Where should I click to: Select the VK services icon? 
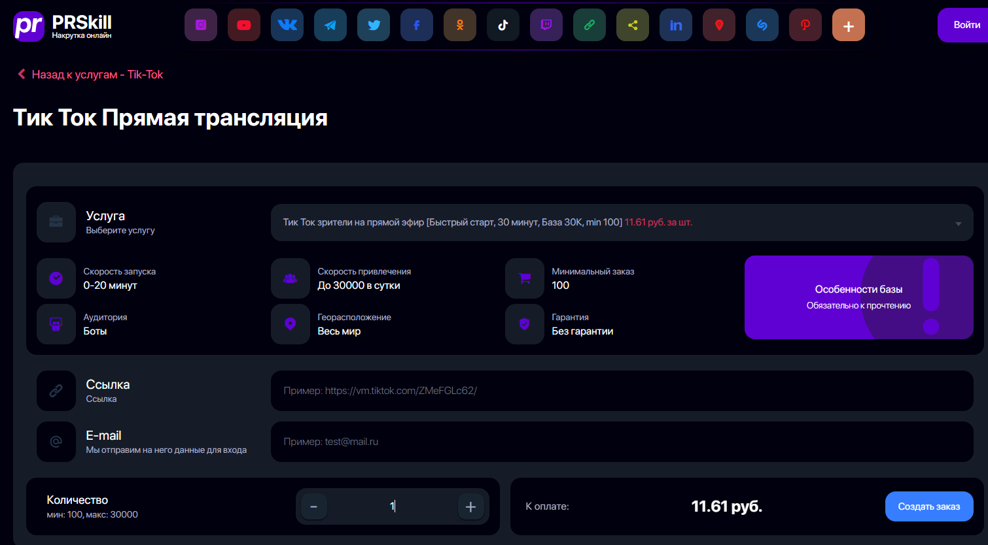pyautogui.click(x=287, y=25)
